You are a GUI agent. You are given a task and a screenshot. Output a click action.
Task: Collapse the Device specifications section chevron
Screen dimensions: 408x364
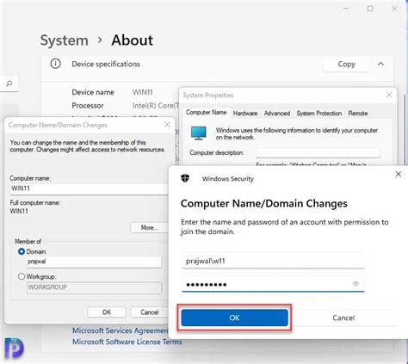coord(380,64)
